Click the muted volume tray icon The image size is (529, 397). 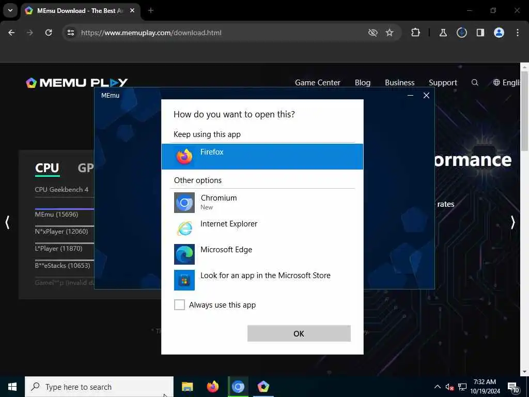coord(449,387)
